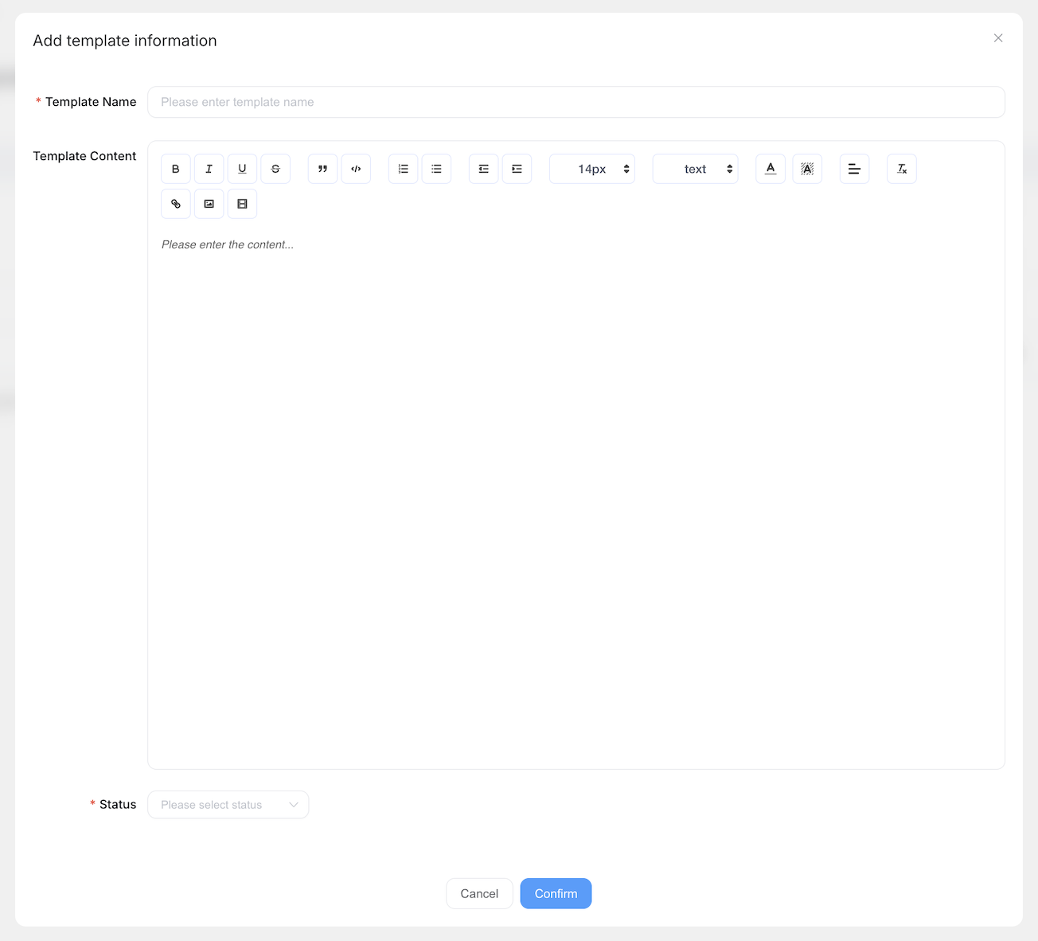This screenshot has height=941, width=1038.
Task: Focus the Template Name input field
Action: [576, 102]
